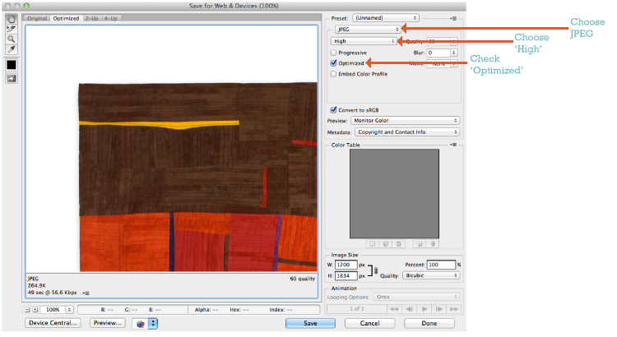Play the animation
The image size is (617, 337).
(x=424, y=309)
